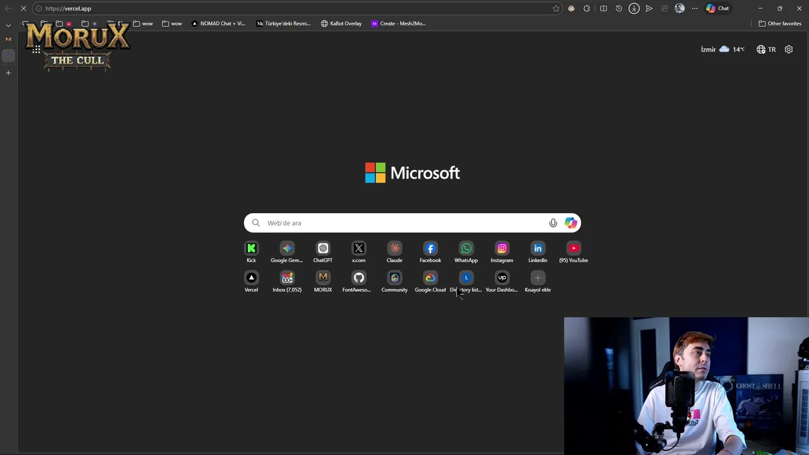Open Create - Mesh2Mo bookmark
The width and height of the screenshot is (809, 455).
tap(399, 23)
